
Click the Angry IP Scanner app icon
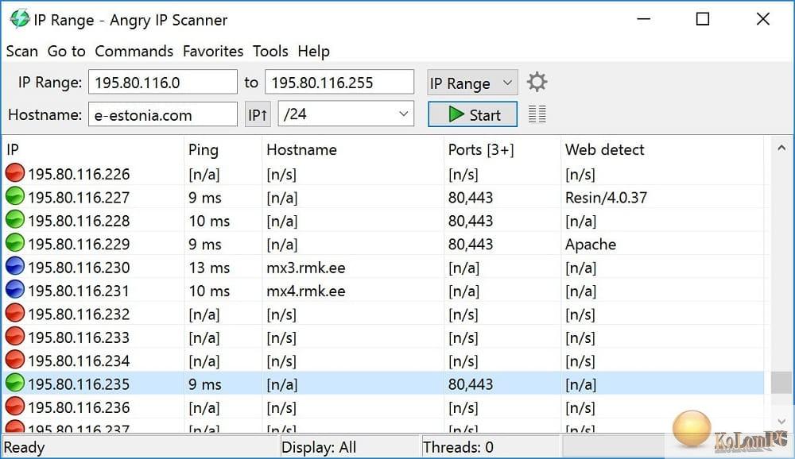[19, 19]
